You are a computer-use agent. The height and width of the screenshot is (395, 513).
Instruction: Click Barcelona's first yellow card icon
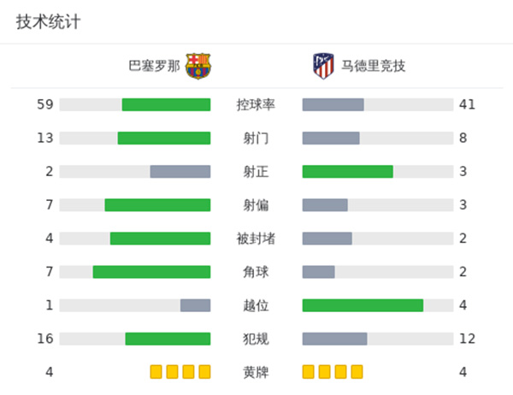click(x=156, y=372)
